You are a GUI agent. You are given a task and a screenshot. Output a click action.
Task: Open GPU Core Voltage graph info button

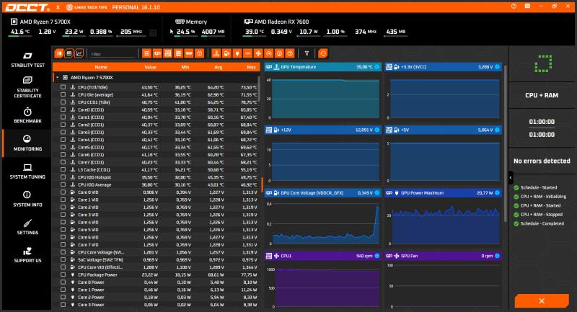pos(376,192)
